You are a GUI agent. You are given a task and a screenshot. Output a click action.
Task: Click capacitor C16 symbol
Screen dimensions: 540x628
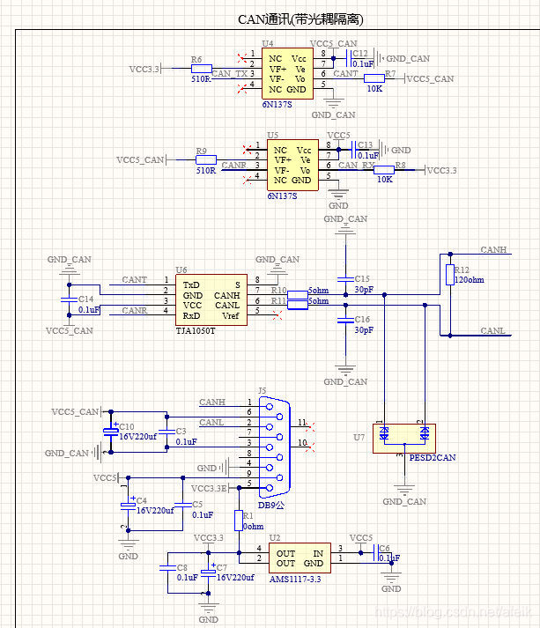(x=345, y=320)
